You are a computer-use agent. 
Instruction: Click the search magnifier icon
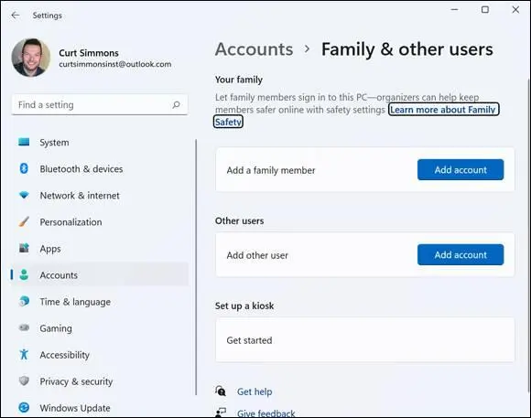point(176,104)
